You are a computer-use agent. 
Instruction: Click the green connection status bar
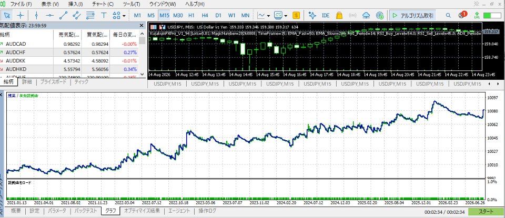click(x=492, y=15)
